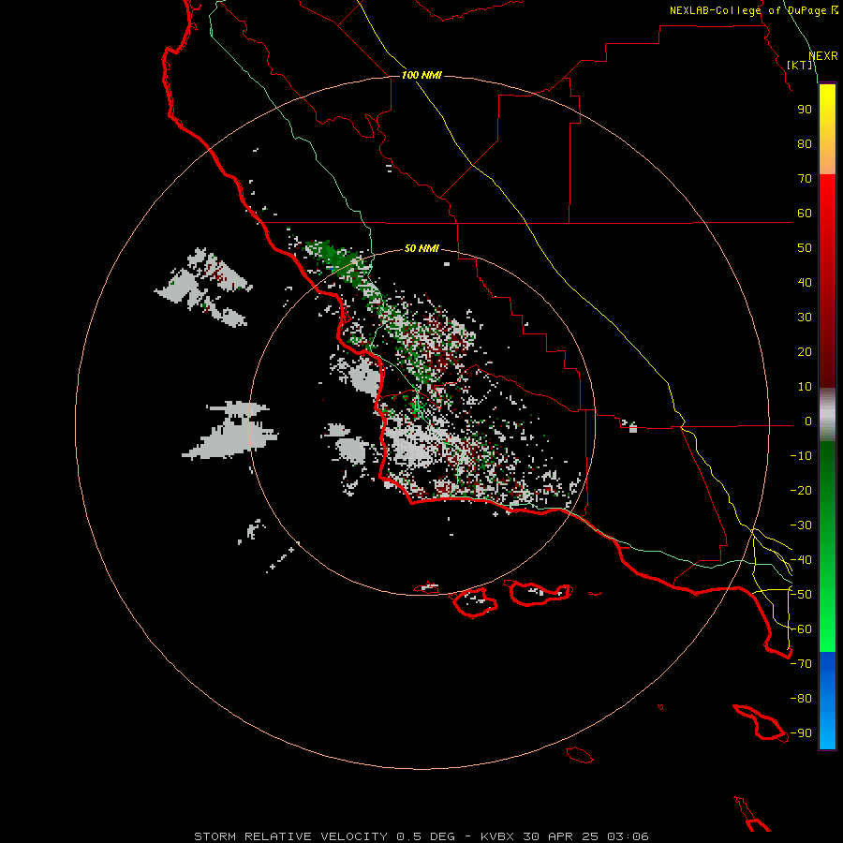Click the 10 value on the velocity scale
The width and height of the screenshot is (843, 843).
[805, 387]
